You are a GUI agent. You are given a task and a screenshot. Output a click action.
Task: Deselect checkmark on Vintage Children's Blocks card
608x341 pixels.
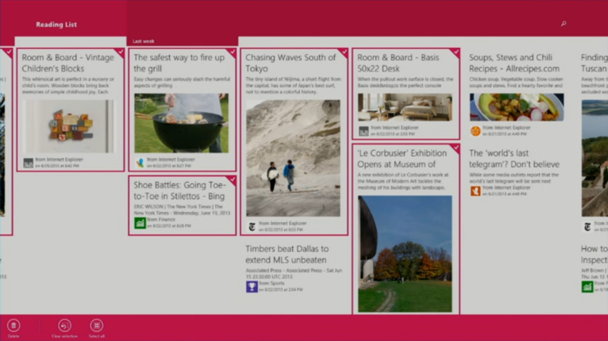(120, 52)
